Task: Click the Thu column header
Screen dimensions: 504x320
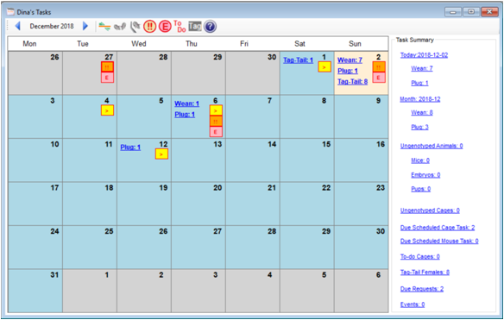Action: pyautogui.click(x=192, y=43)
